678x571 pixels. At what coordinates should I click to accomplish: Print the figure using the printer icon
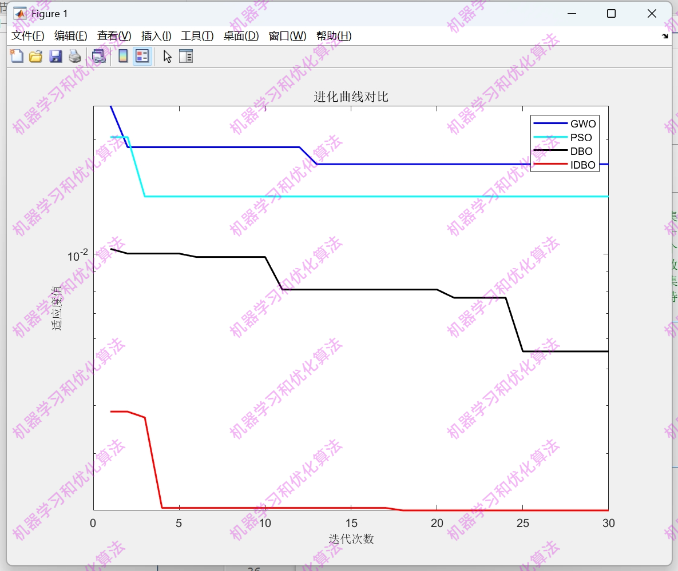click(75, 56)
